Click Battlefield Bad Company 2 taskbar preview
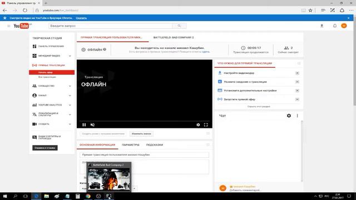This screenshot has width=356, height=200. pyautogui.click(x=109, y=177)
